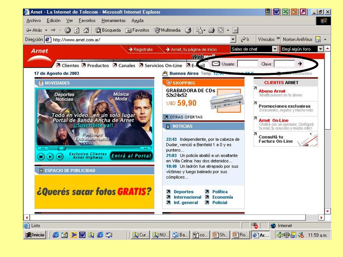Image resolution: width=343 pixels, height=257 pixels.
Task: Click the fast-forward control on player bar
Action: (x=145, y=148)
